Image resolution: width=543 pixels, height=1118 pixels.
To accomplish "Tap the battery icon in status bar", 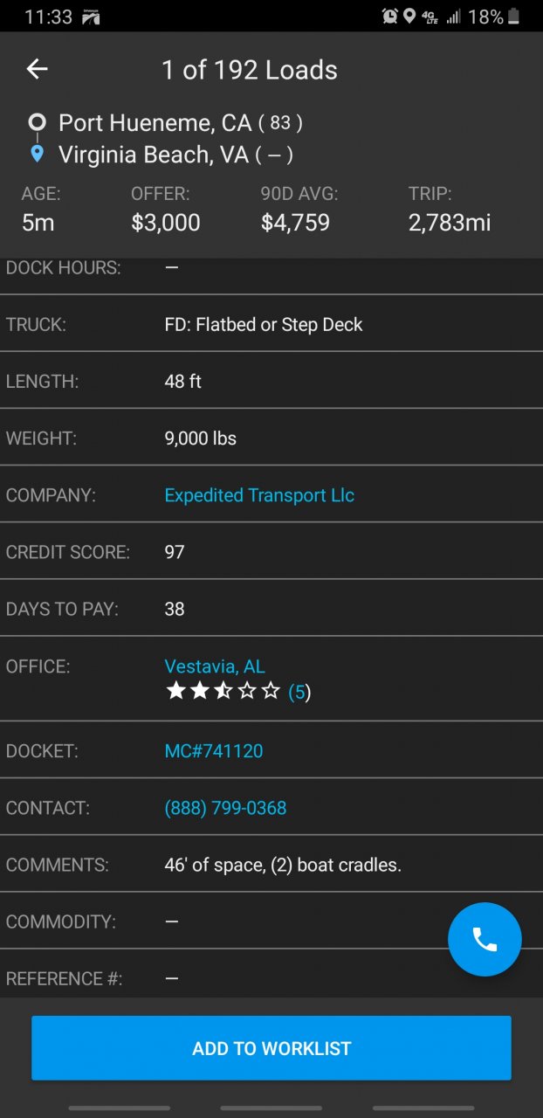I will (x=514, y=16).
